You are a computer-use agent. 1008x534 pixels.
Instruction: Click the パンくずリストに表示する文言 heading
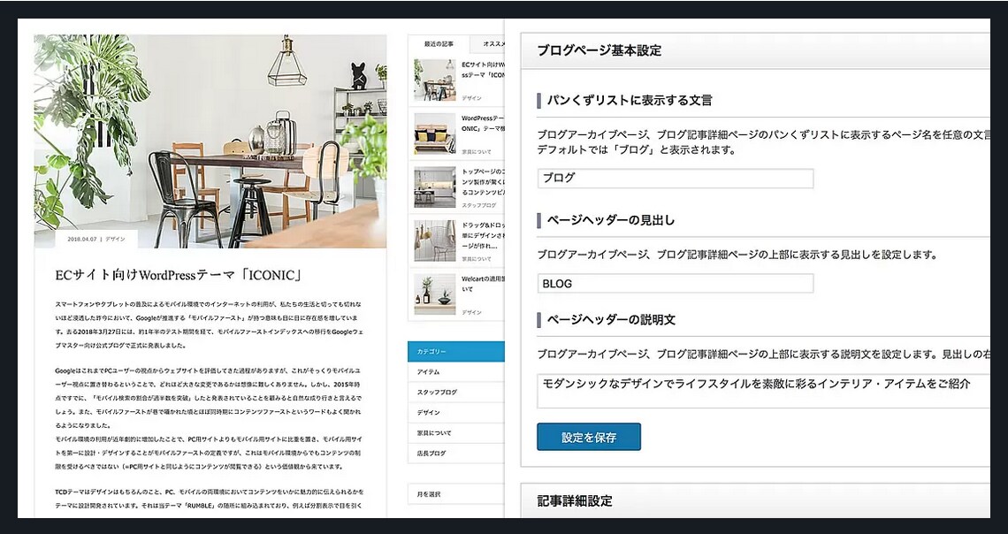click(x=630, y=100)
